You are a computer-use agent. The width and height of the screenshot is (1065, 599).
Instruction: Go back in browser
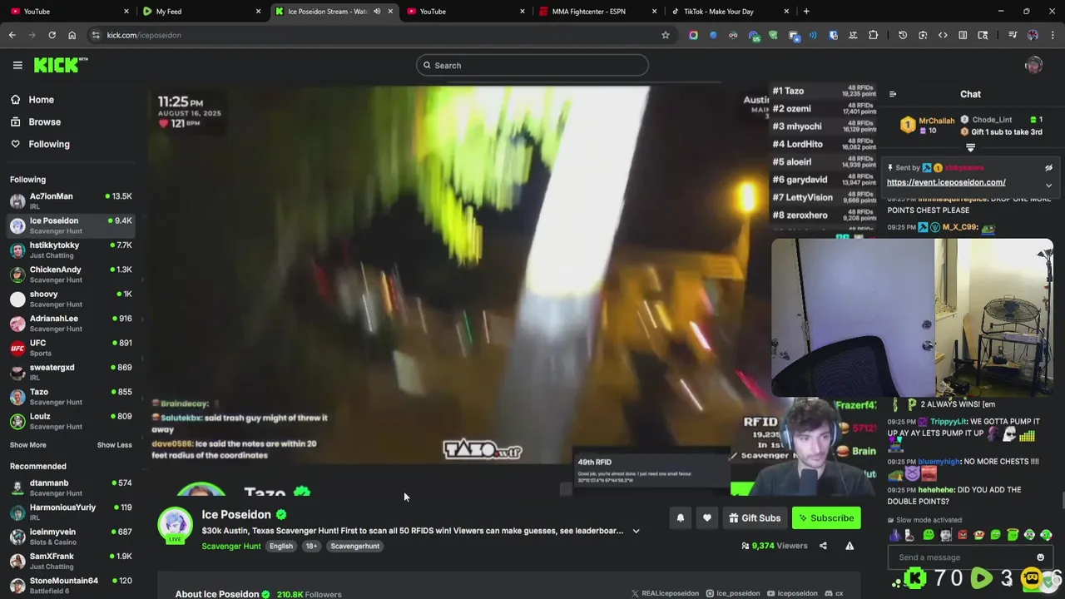(x=12, y=35)
